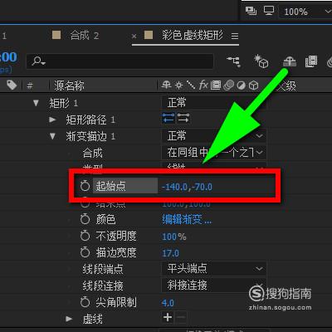The height and width of the screenshot is (332, 332).
Task: Click the 描边宽度 value 17.0
Action: (170, 253)
